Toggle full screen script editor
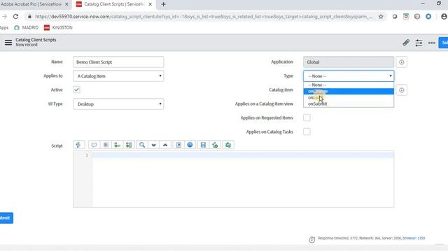 (x=178, y=145)
